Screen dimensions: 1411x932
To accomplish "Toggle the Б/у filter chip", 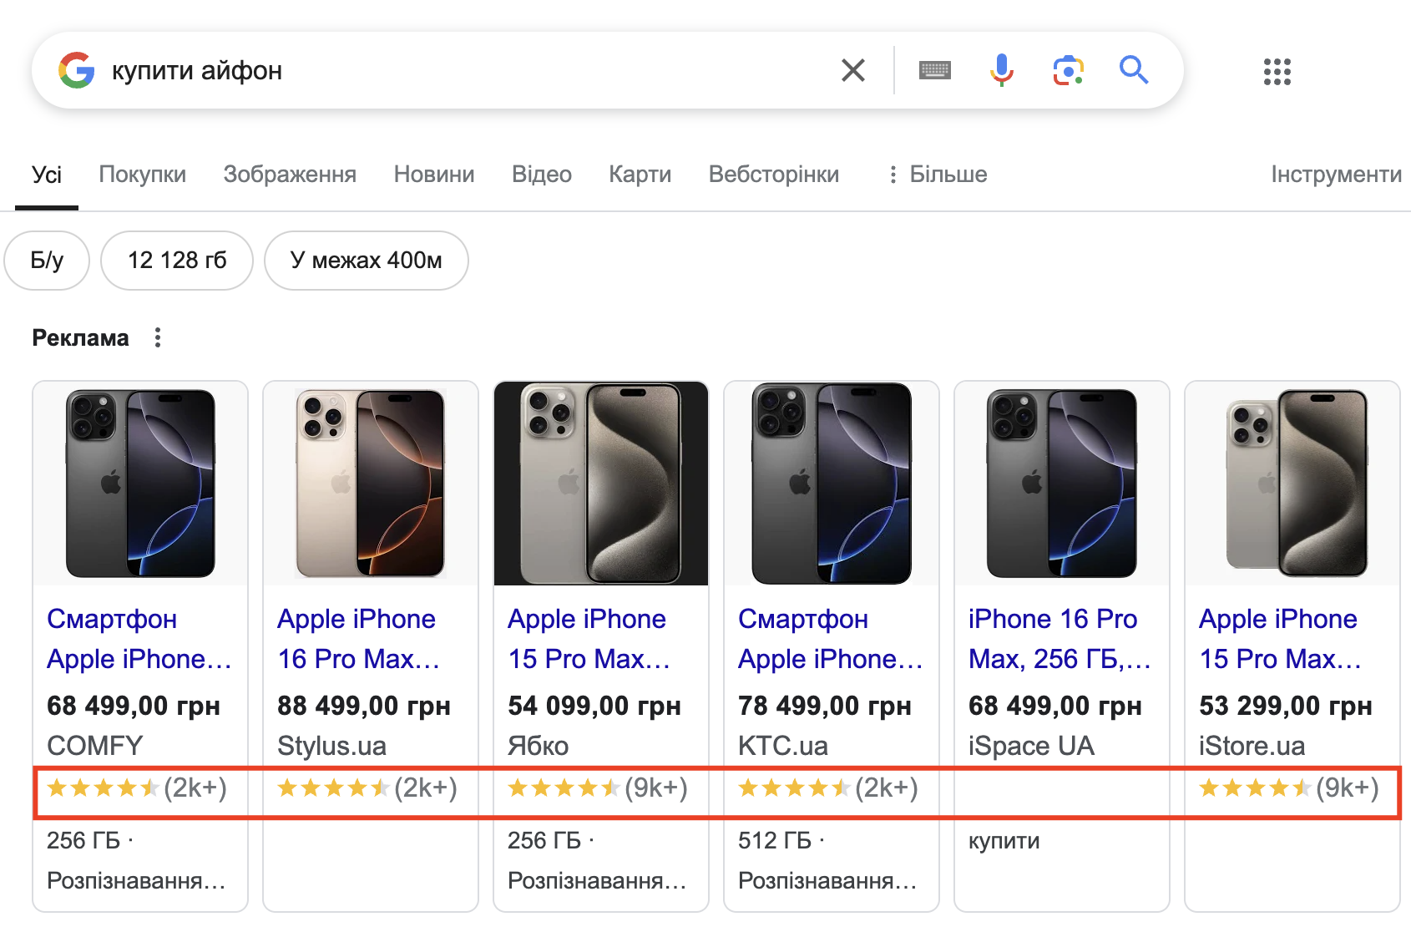I will pos(47,261).
